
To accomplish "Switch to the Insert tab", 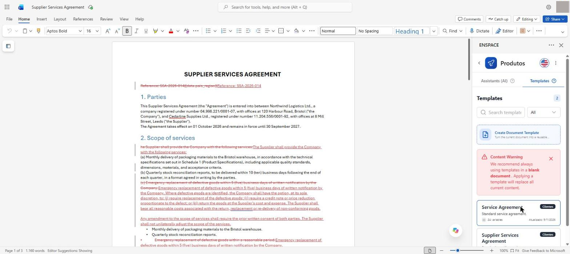I will [x=42, y=19].
